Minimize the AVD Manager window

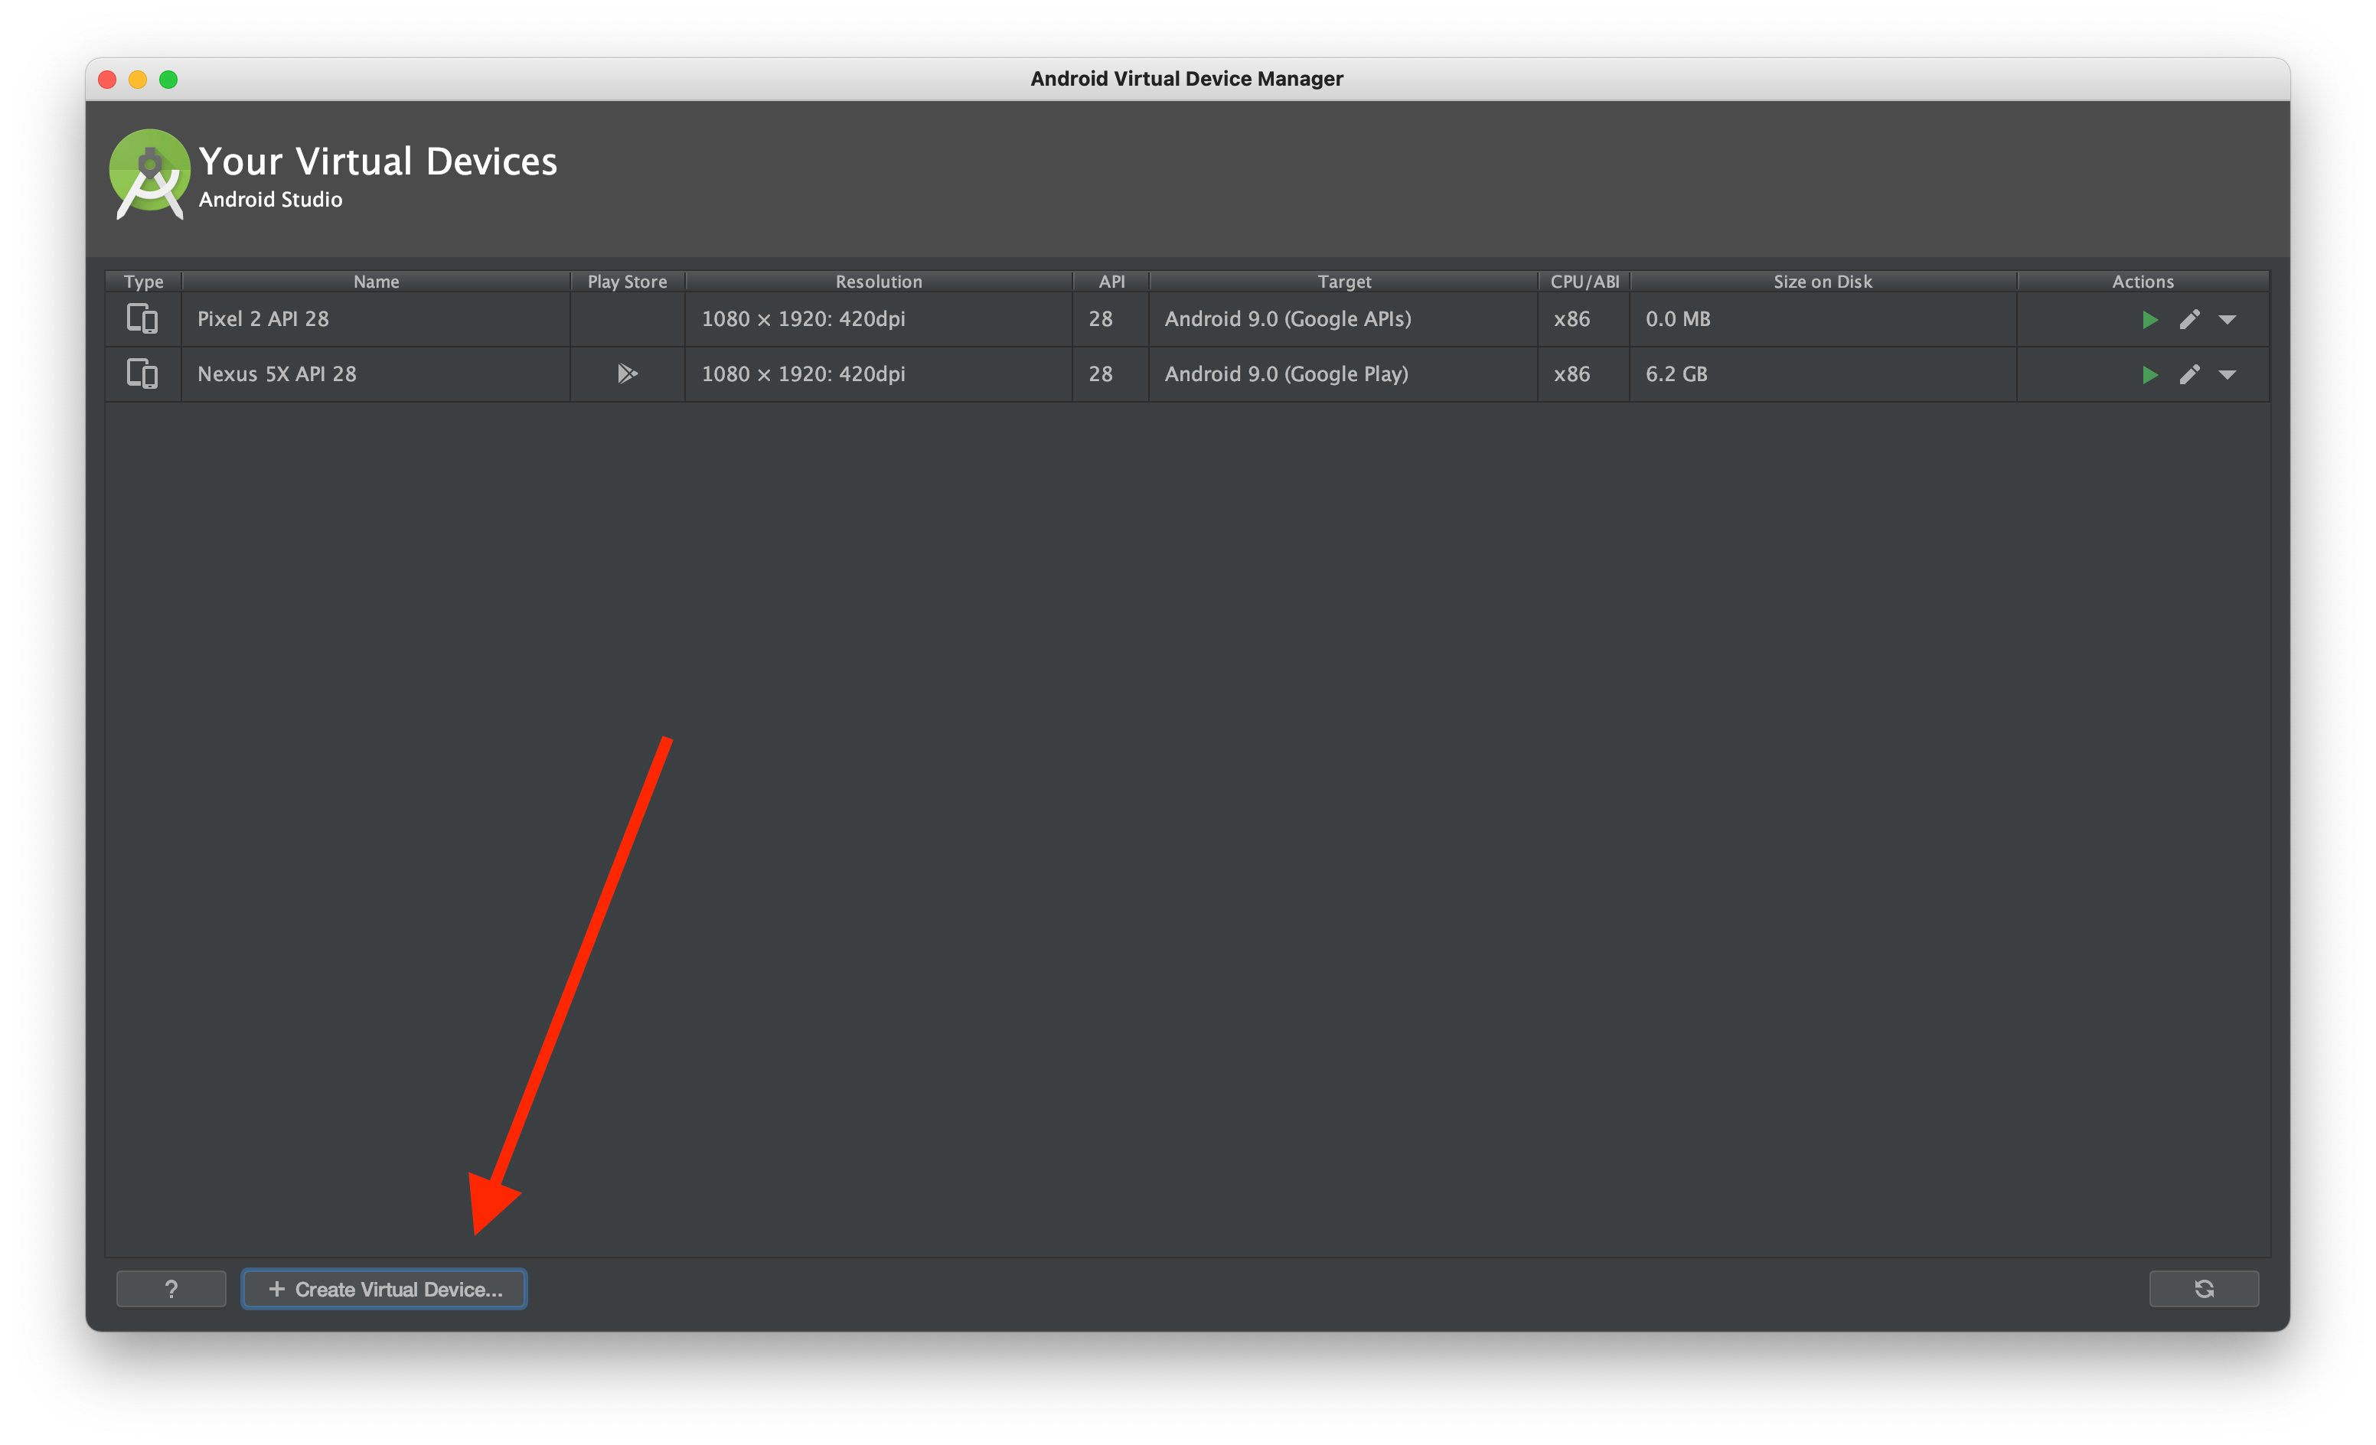[138, 79]
